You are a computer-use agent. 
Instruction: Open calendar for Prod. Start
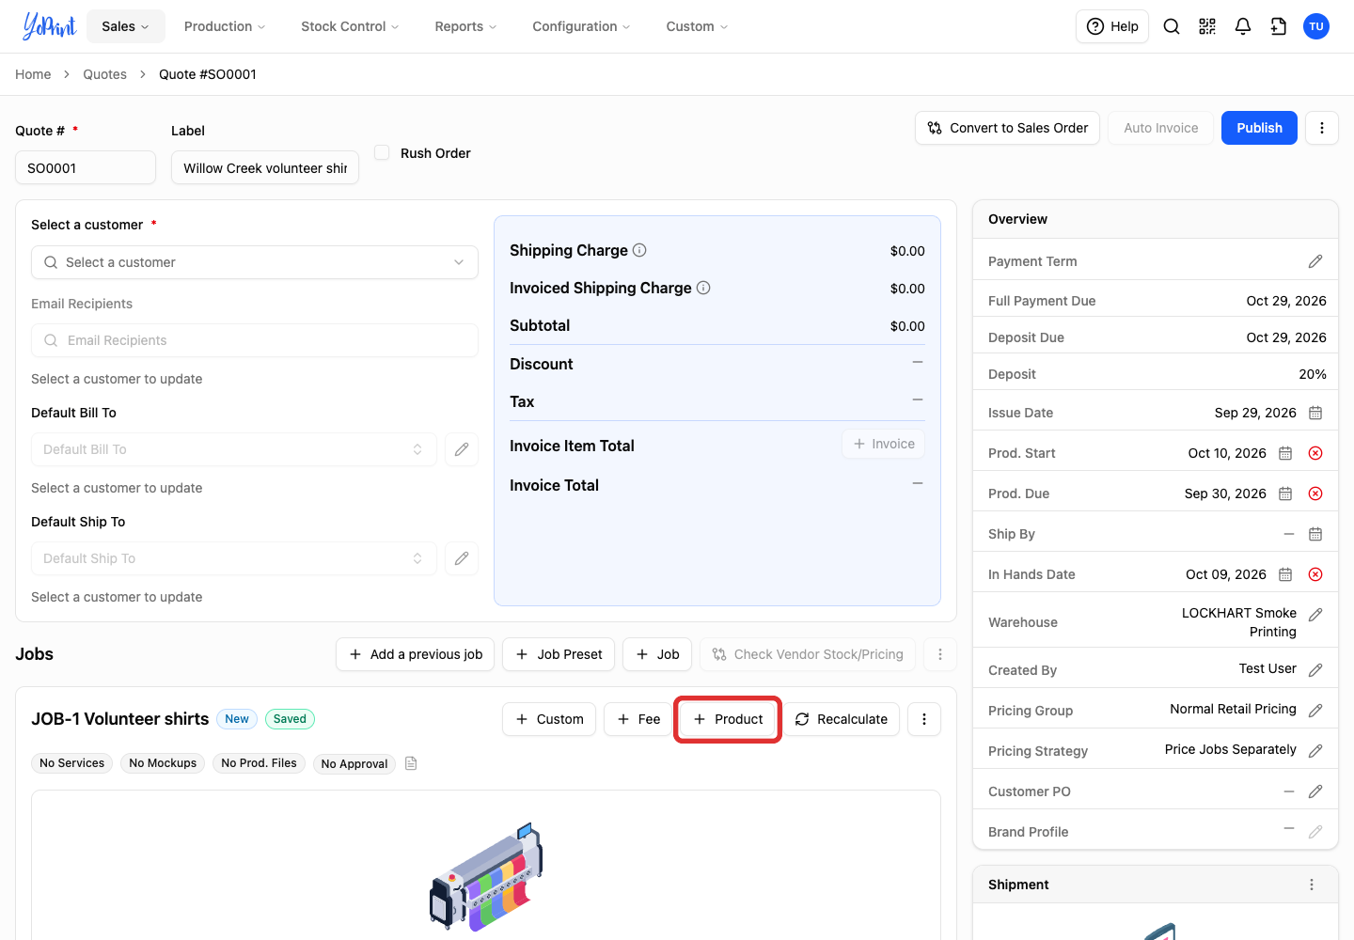[x=1285, y=453]
